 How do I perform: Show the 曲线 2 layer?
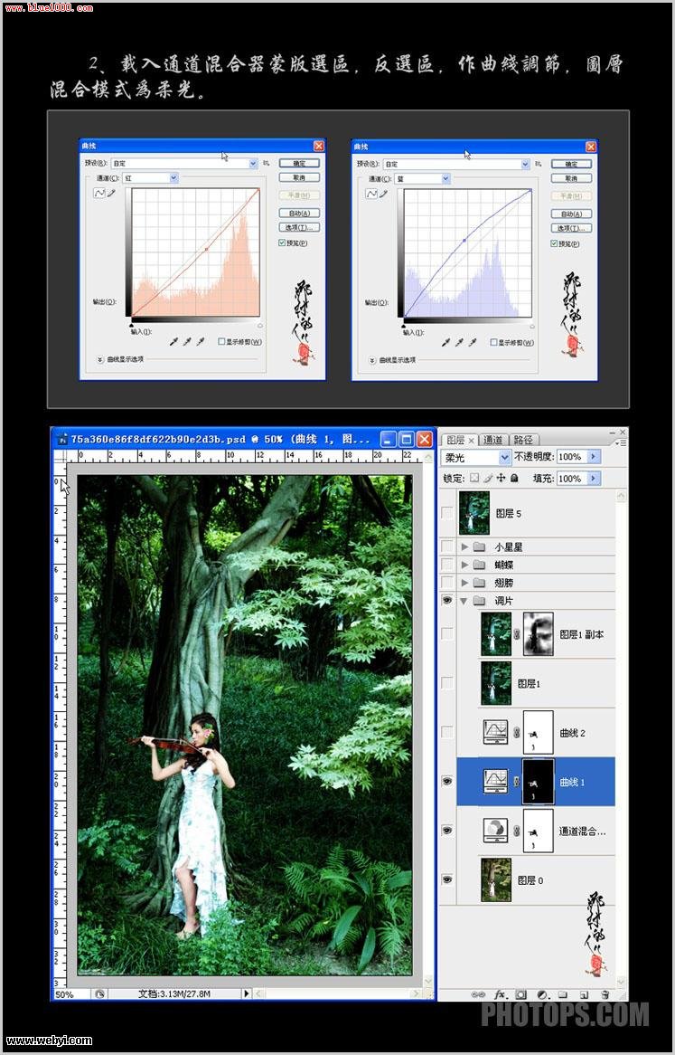[x=447, y=732]
